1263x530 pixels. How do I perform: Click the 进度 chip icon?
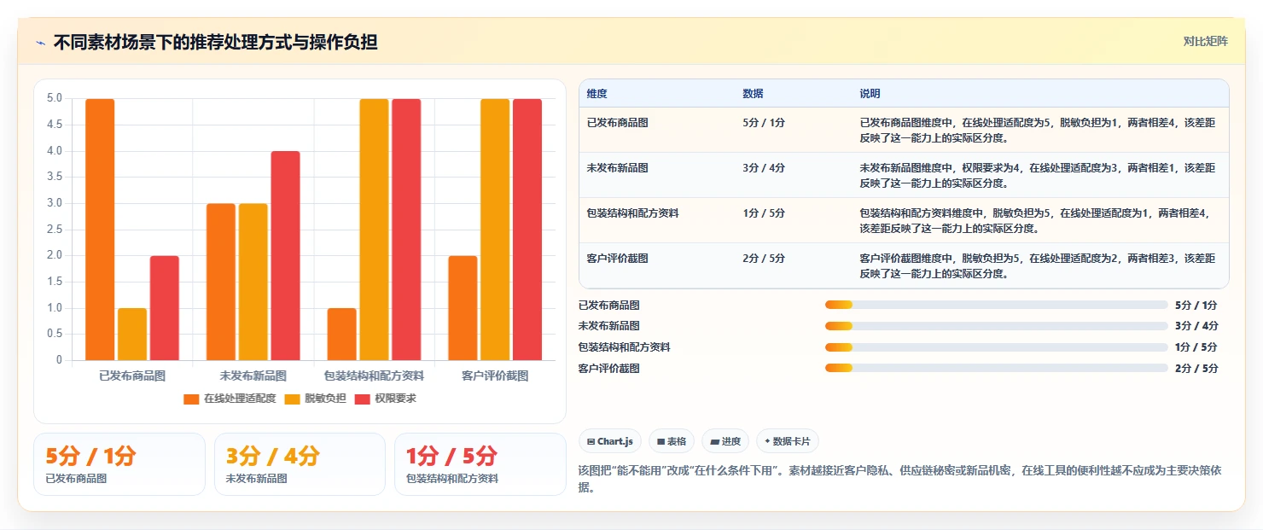point(714,441)
